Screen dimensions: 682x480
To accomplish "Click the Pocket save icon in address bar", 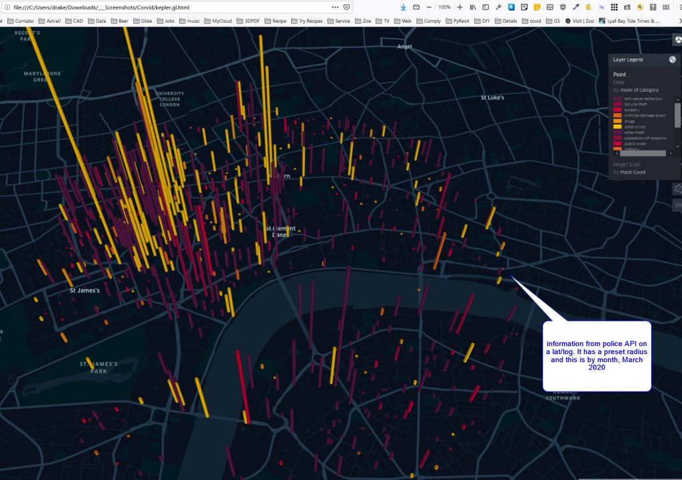I will [x=346, y=7].
